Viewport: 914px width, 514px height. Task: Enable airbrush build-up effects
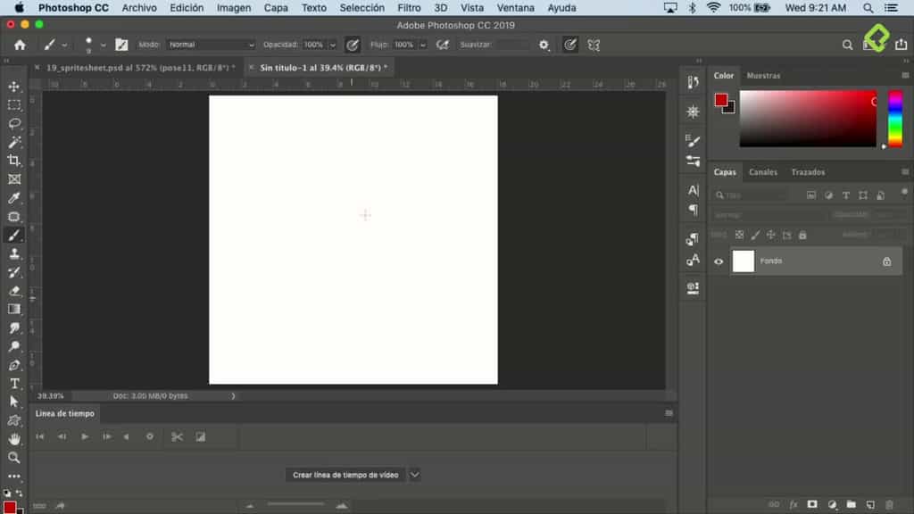tap(443, 45)
